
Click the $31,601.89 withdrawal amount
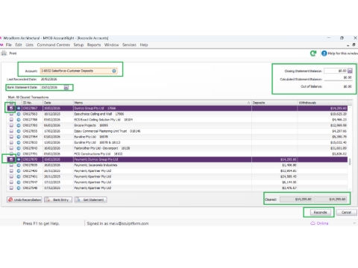coord(339,148)
